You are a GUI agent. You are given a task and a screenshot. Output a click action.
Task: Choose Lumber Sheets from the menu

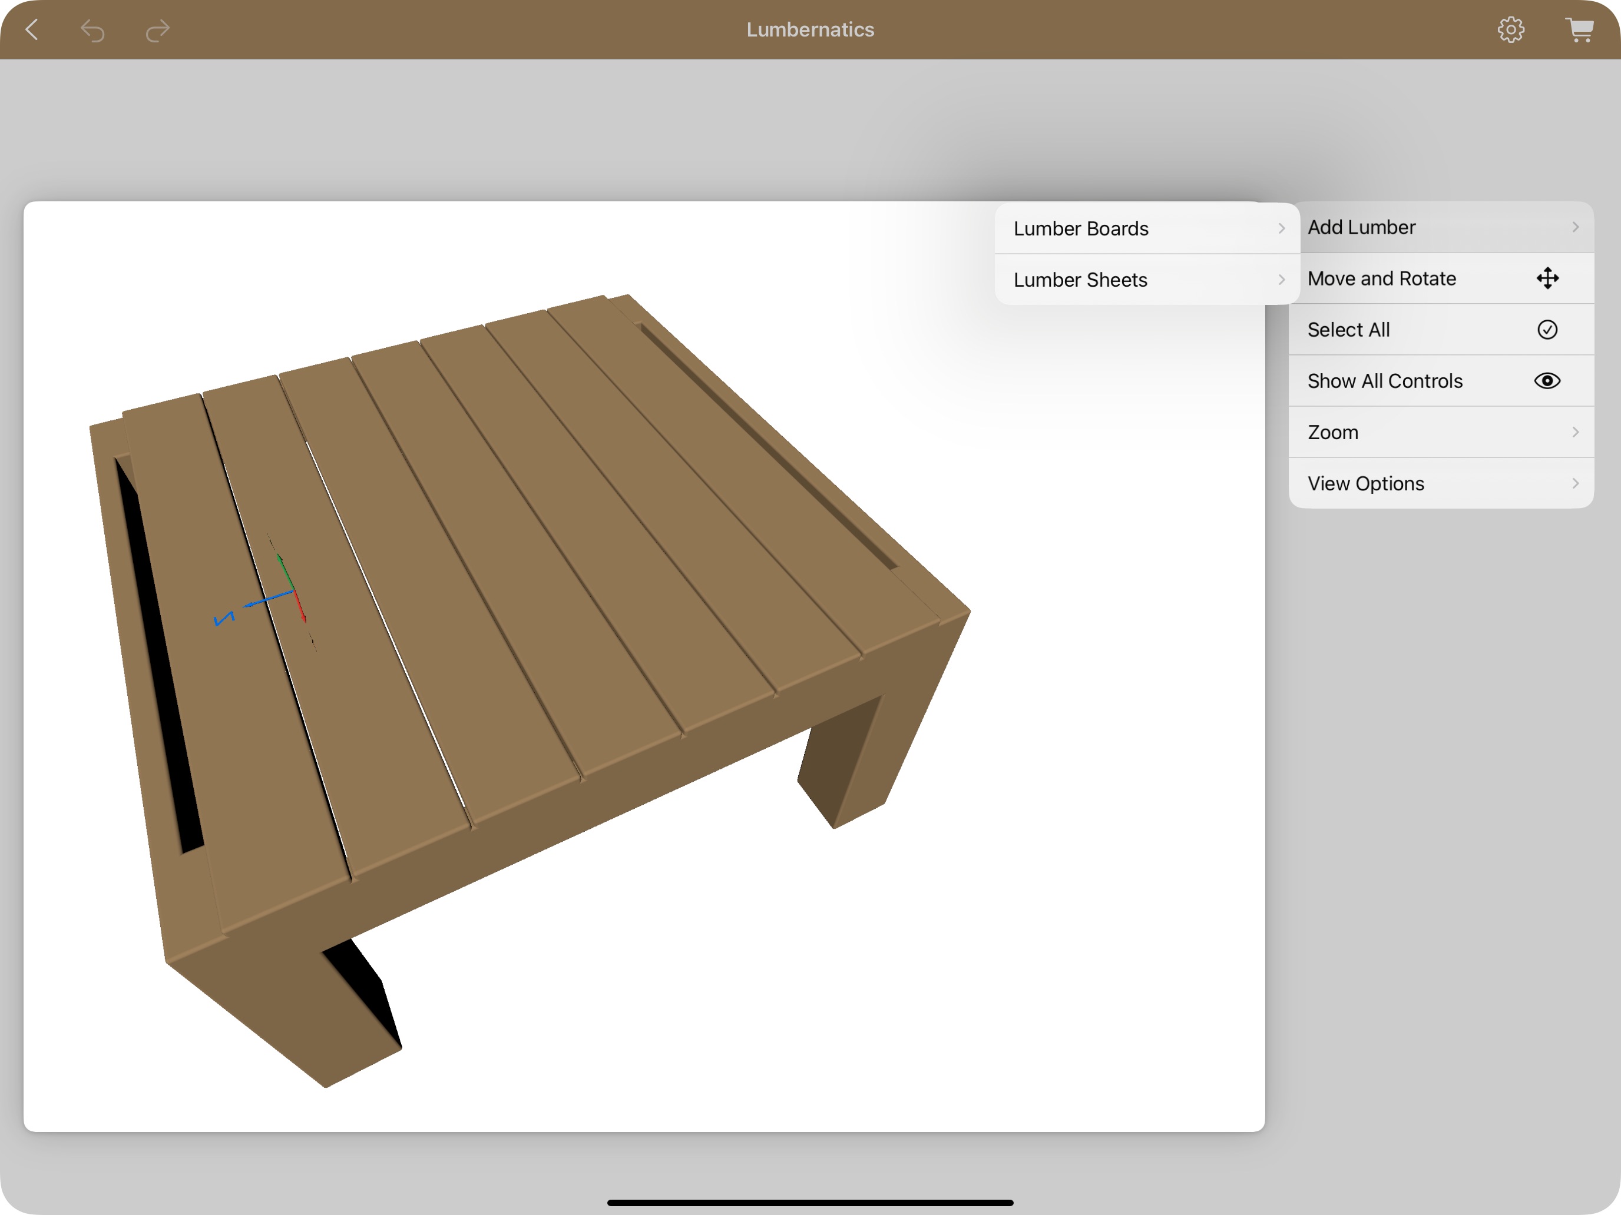click(x=1080, y=279)
